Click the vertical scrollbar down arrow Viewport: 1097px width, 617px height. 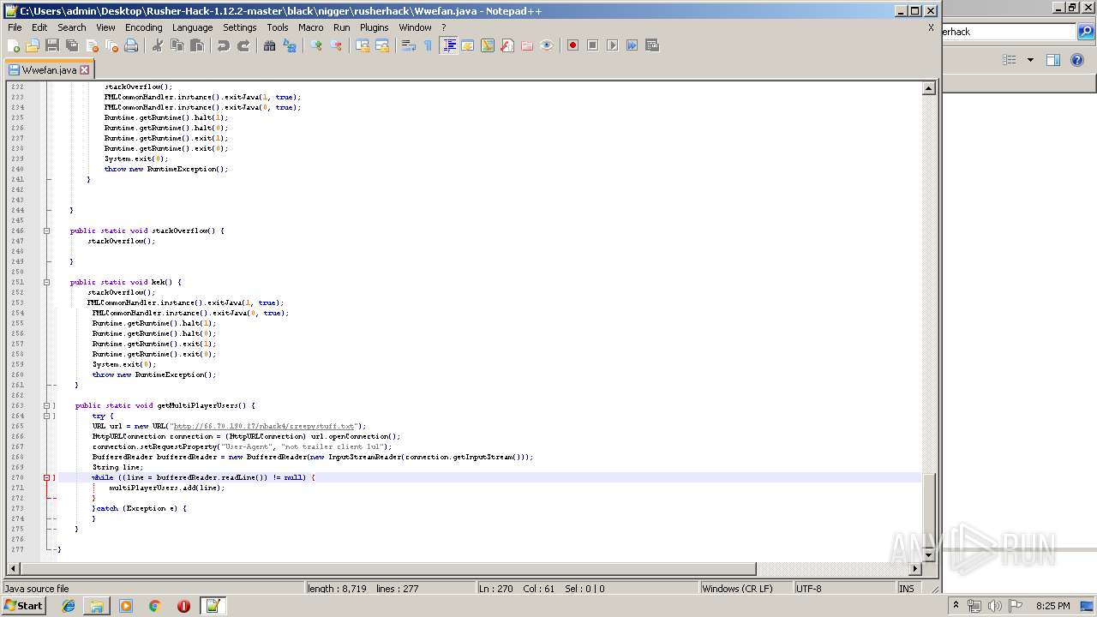[x=928, y=556]
